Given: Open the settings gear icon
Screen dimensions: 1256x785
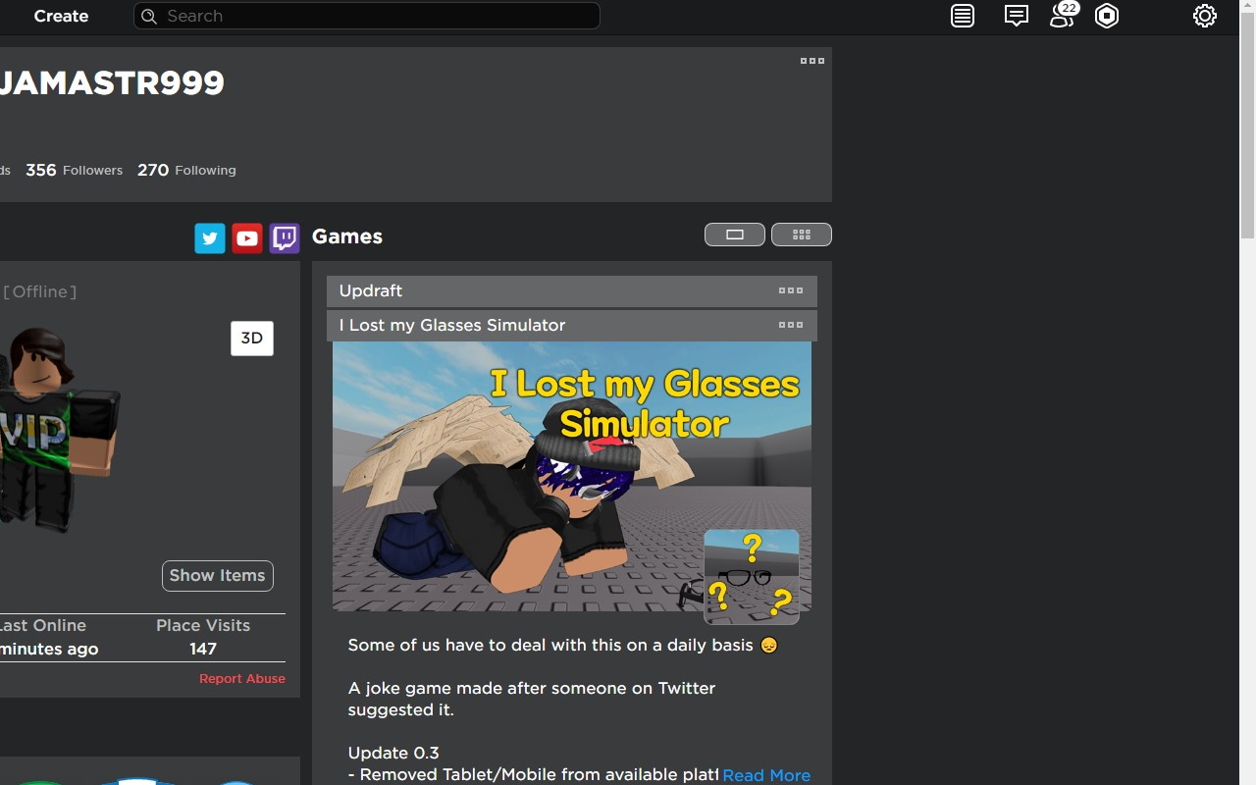Looking at the screenshot, I should [1205, 16].
